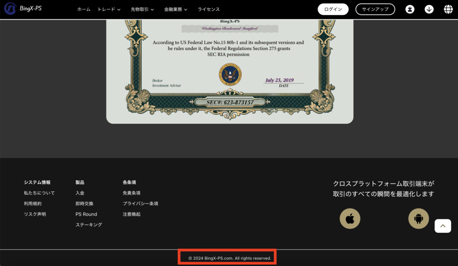This screenshot has width=458, height=266.
Task: Open the リスク声明 footer link
Action: pos(35,214)
